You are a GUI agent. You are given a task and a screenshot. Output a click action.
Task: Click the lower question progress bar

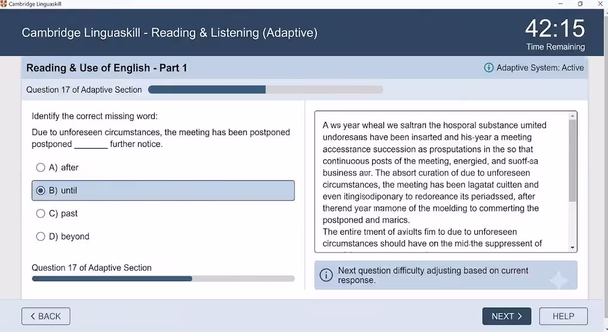(x=163, y=278)
